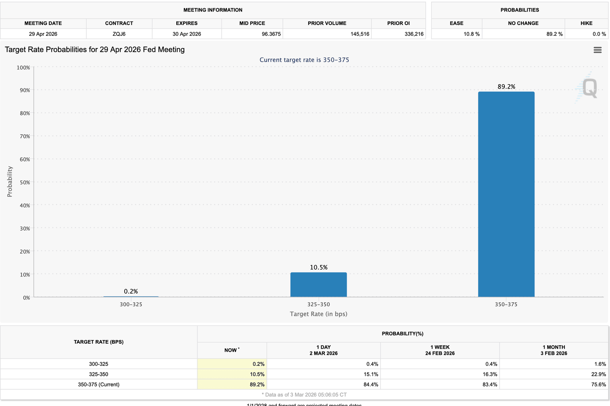Click the 300-325 row label in table

coord(98,364)
